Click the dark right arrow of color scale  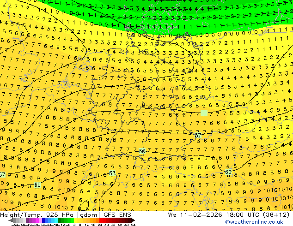[x=133, y=220]
